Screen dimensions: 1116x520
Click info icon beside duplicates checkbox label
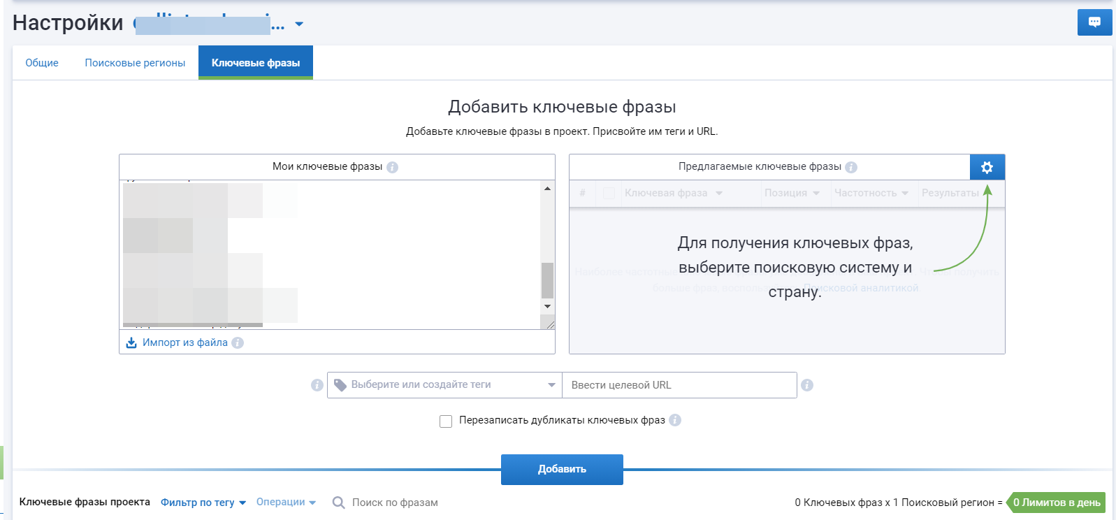[674, 420]
